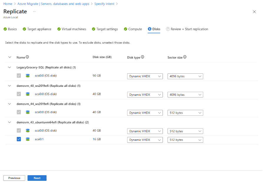Image resolution: width=273 pixels, height=187 pixels.
Task: Collapse the demovm_43_ubuntuvm64efi group
Action: point(9,122)
